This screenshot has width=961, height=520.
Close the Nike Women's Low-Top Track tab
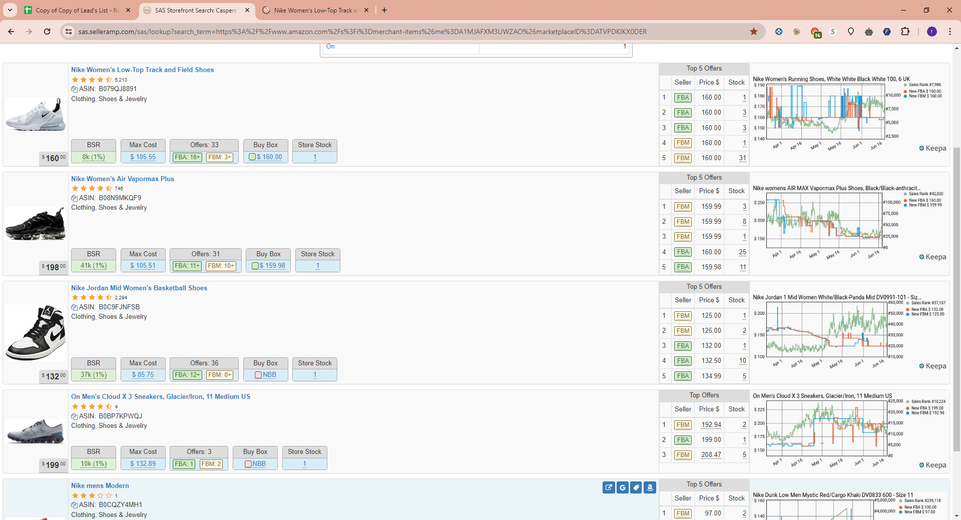tap(366, 10)
